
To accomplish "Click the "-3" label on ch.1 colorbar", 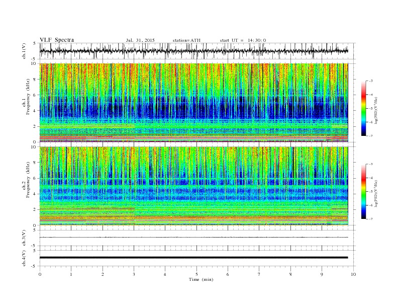I will (x=371, y=81).
